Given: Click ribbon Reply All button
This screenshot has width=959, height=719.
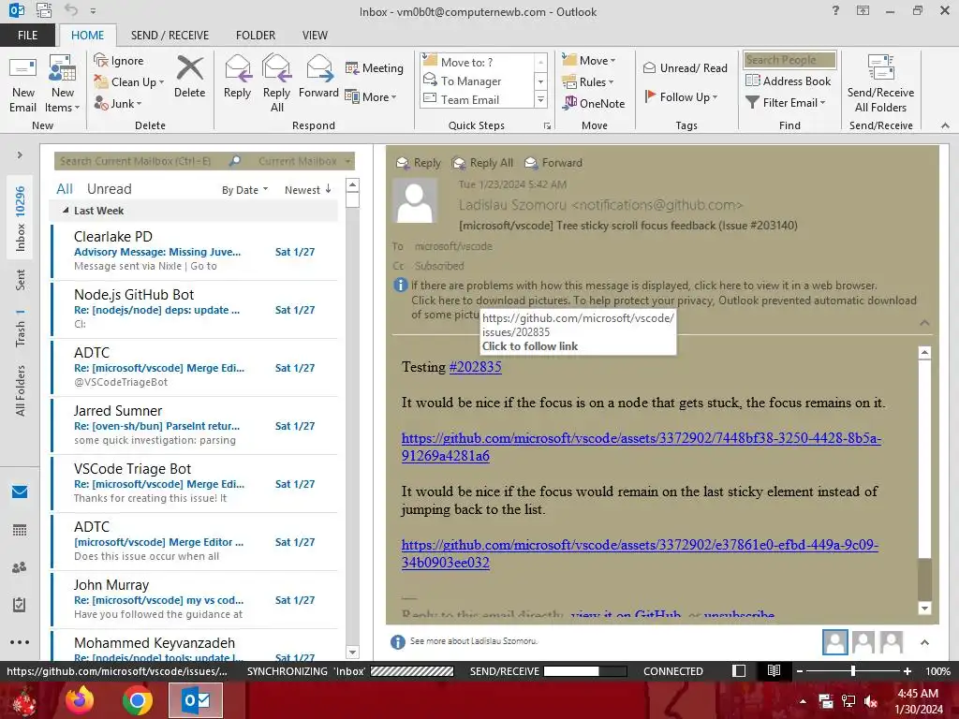Looking at the screenshot, I should pos(276,84).
